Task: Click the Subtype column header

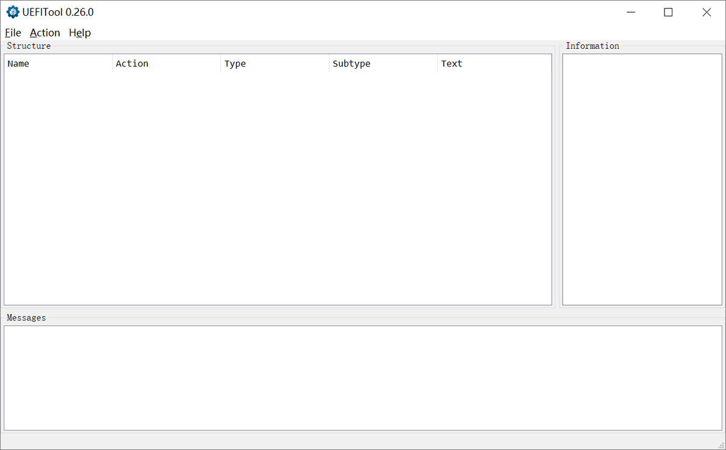Action: click(383, 63)
